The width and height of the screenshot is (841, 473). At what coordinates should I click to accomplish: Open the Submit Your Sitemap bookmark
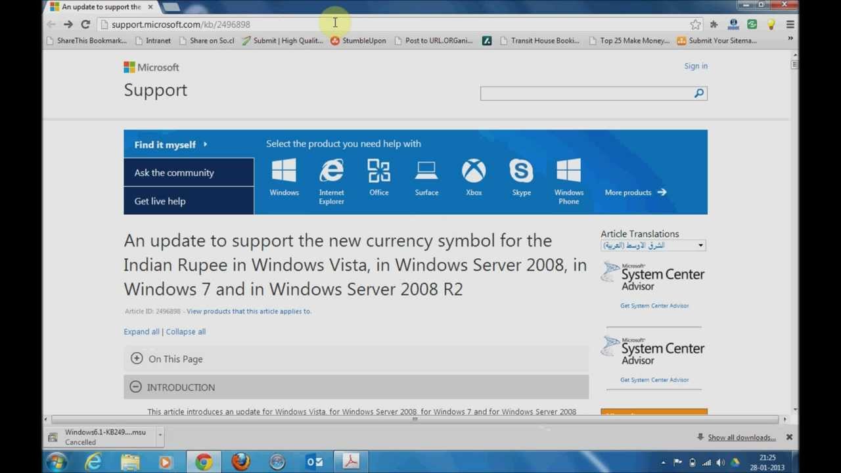point(717,41)
